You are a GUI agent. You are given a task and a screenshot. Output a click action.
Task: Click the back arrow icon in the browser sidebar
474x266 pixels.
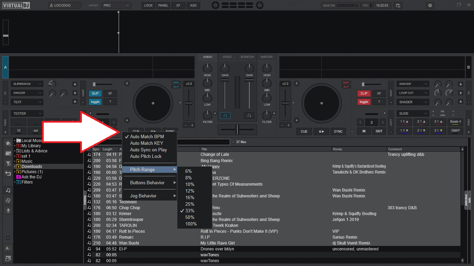click(x=8, y=173)
